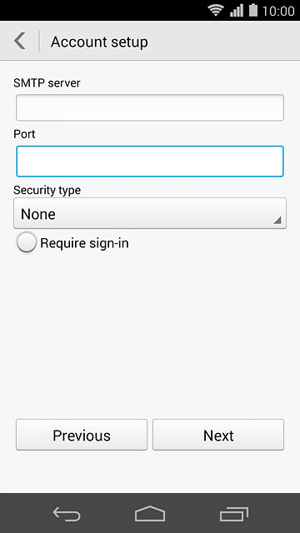This screenshot has width=300, height=533.
Task: Tap the Android back navigation icon
Action: (x=67, y=514)
